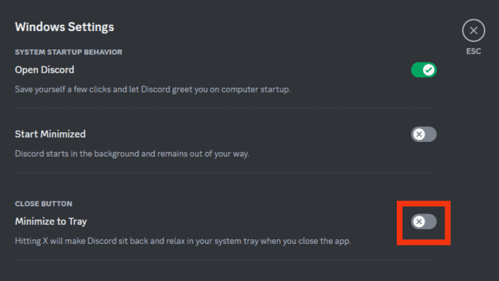Click the green track of the Open Discord switch
Screen dimensions: 499x281
coord(417,70)
